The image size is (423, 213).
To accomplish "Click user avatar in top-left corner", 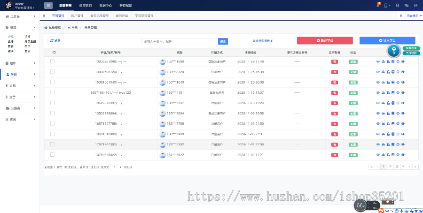I will (8, 5).
